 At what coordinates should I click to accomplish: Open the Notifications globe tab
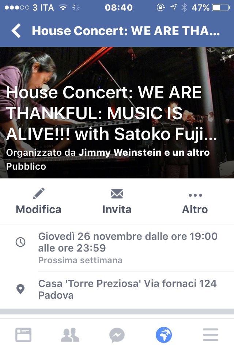[164, 335]
